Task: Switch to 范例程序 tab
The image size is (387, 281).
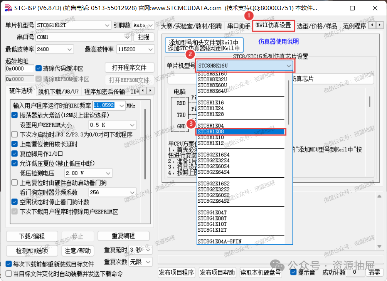Action: [354, 26]
